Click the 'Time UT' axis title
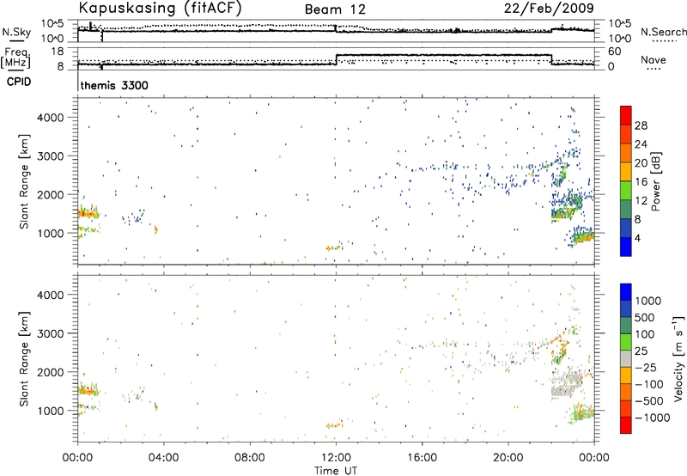 [336, 471]
